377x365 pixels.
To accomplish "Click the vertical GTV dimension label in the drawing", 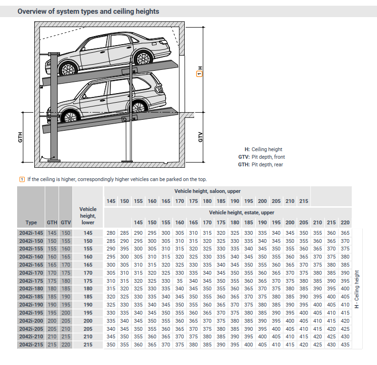I will click(200, 137).
